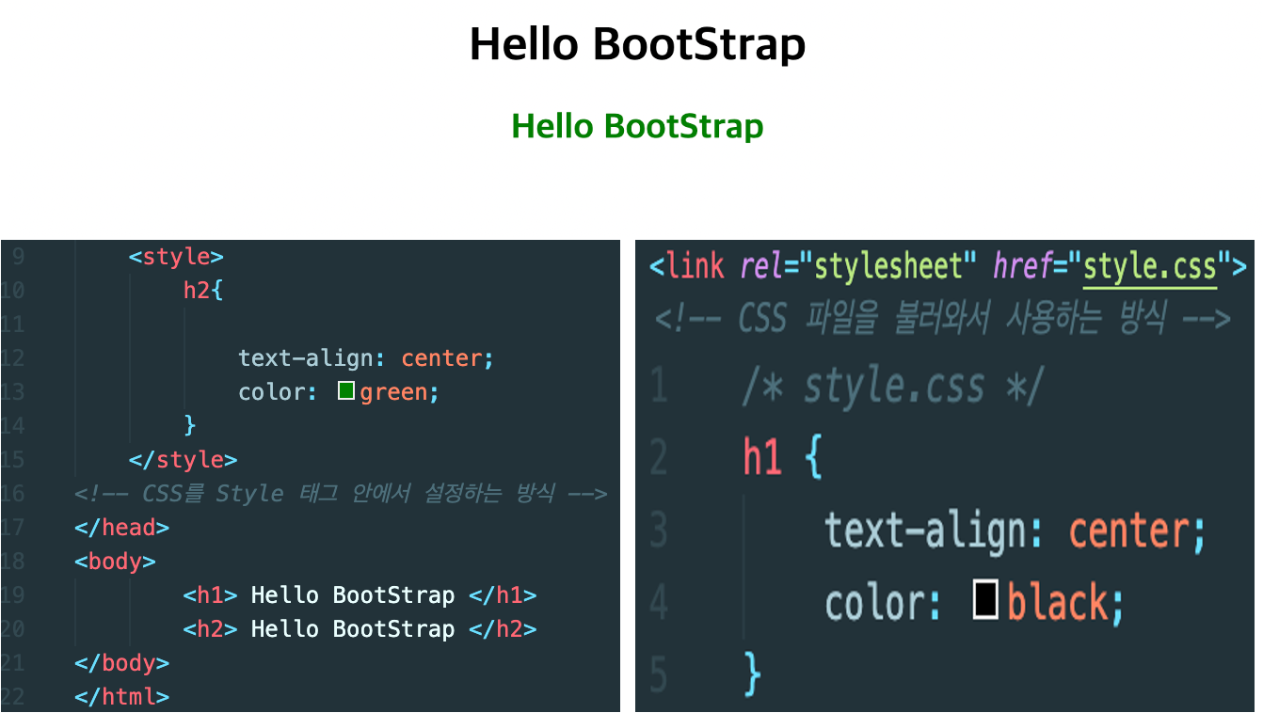Click line number 22 in the gutter
Screen dimensions: 1263x713
pyautogui.click(x=14, y=697)
